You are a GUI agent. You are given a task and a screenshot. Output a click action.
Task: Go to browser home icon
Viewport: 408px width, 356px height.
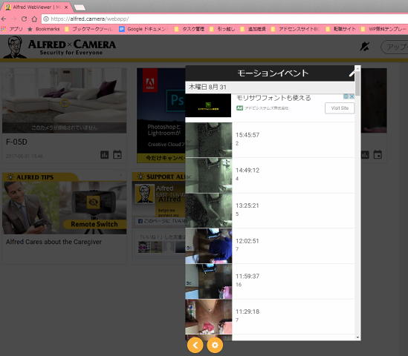(34, 19)
